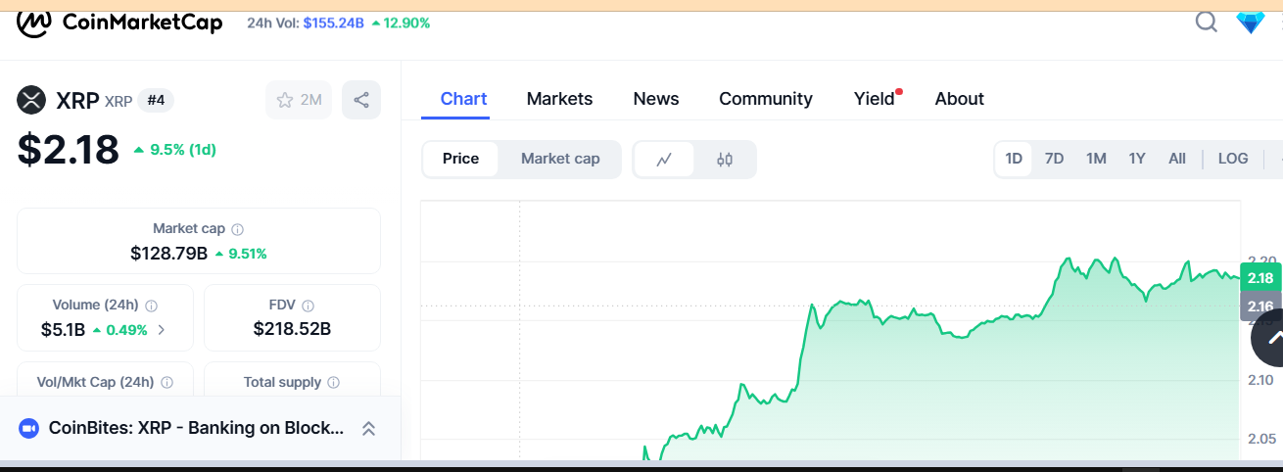Expand Volume (24h) details chevron
Image resolution: width=1283 pixels, height=472 pixels.
[162, 330]
